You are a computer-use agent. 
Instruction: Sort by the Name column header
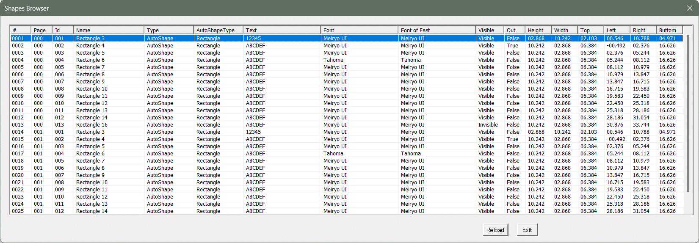pyautogui.click(x=108, y=30)
